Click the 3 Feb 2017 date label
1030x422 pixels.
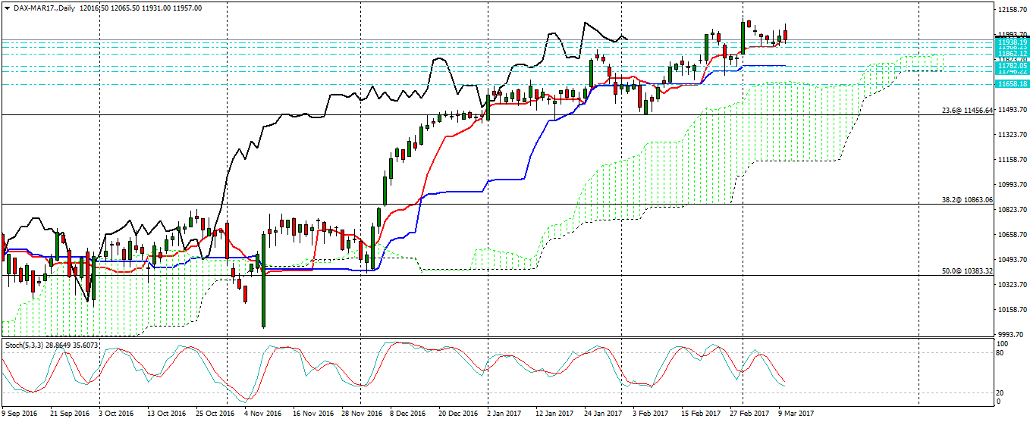pyautogui.click(x=651, y=414)
